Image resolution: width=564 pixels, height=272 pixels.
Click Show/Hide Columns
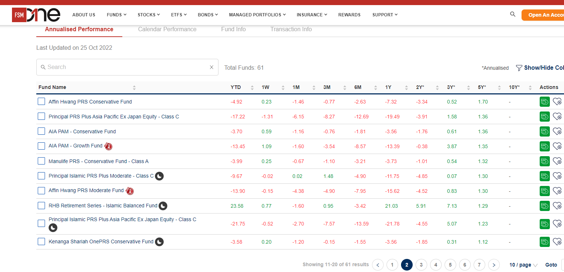point(544,68)
